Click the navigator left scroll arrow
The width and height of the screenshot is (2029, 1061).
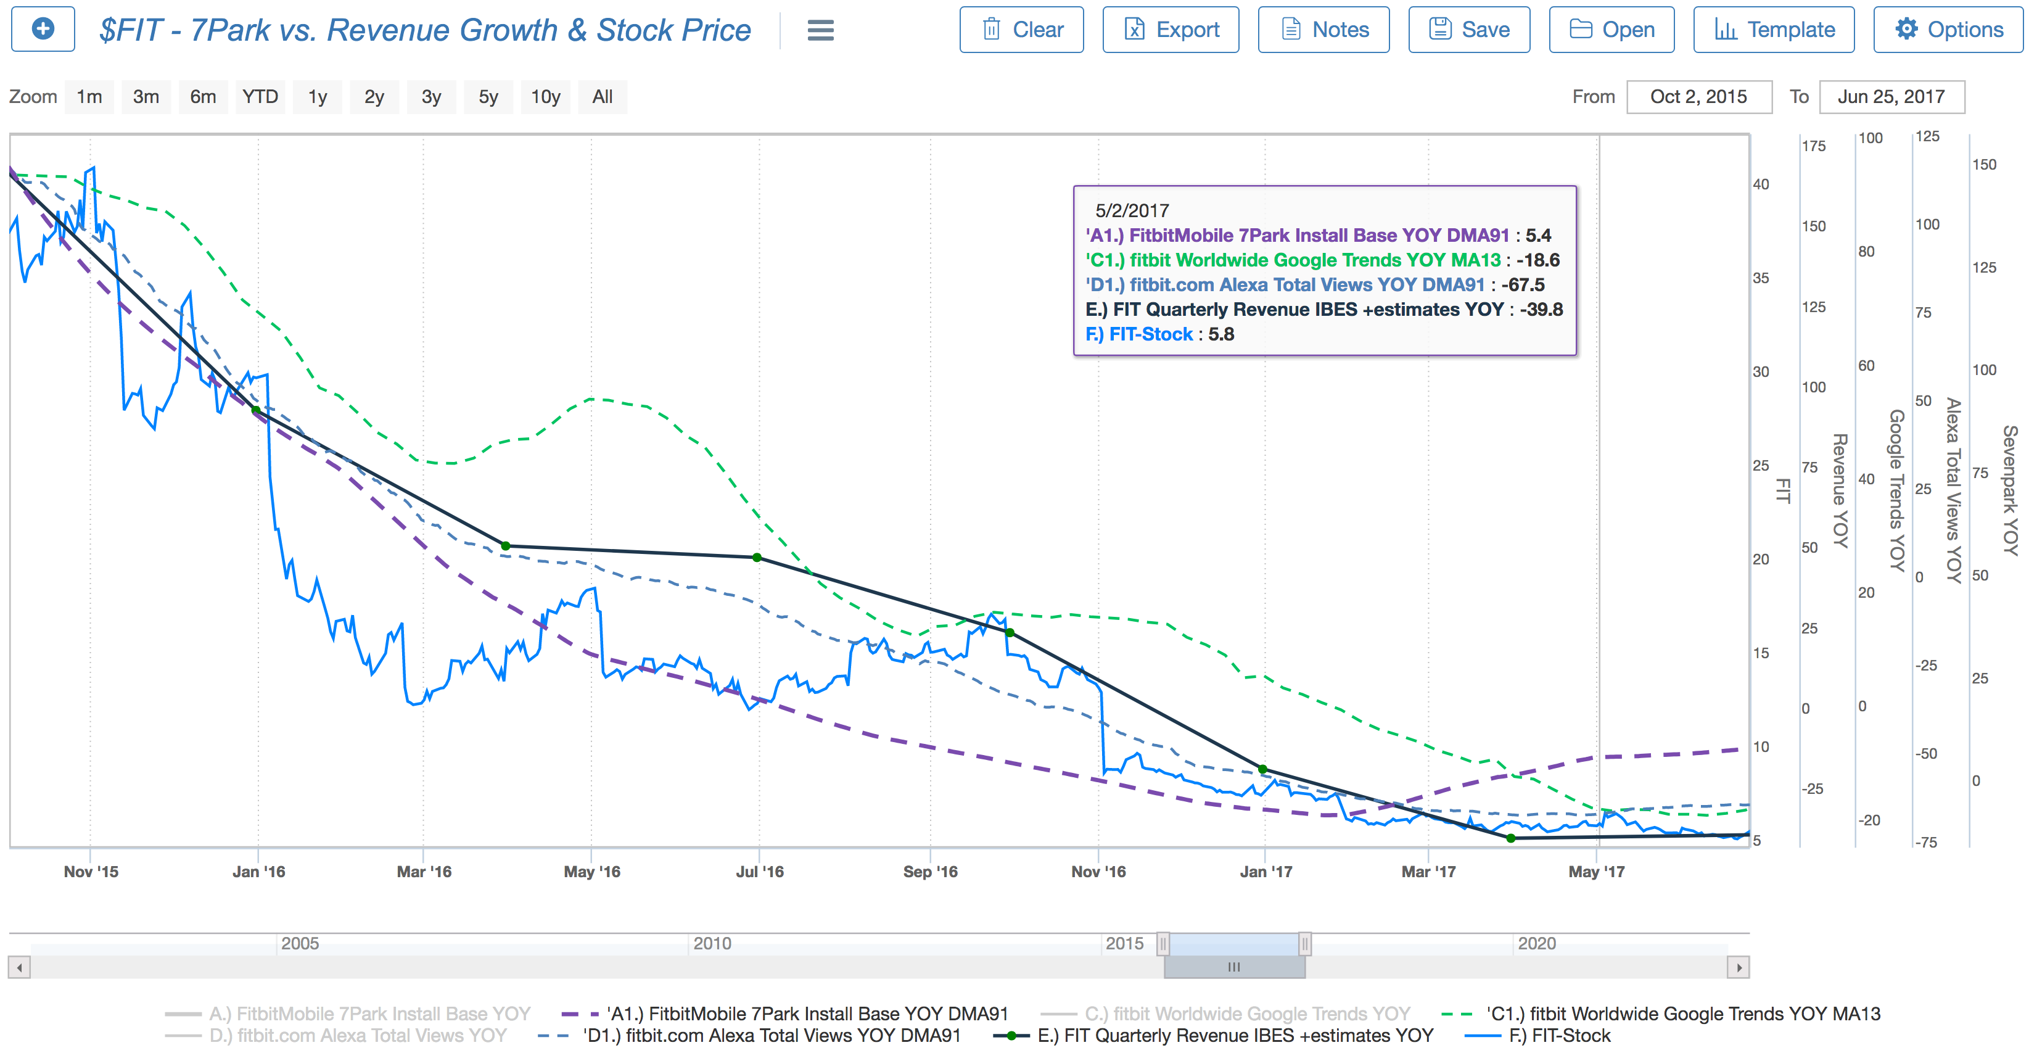tap(20, 967)
